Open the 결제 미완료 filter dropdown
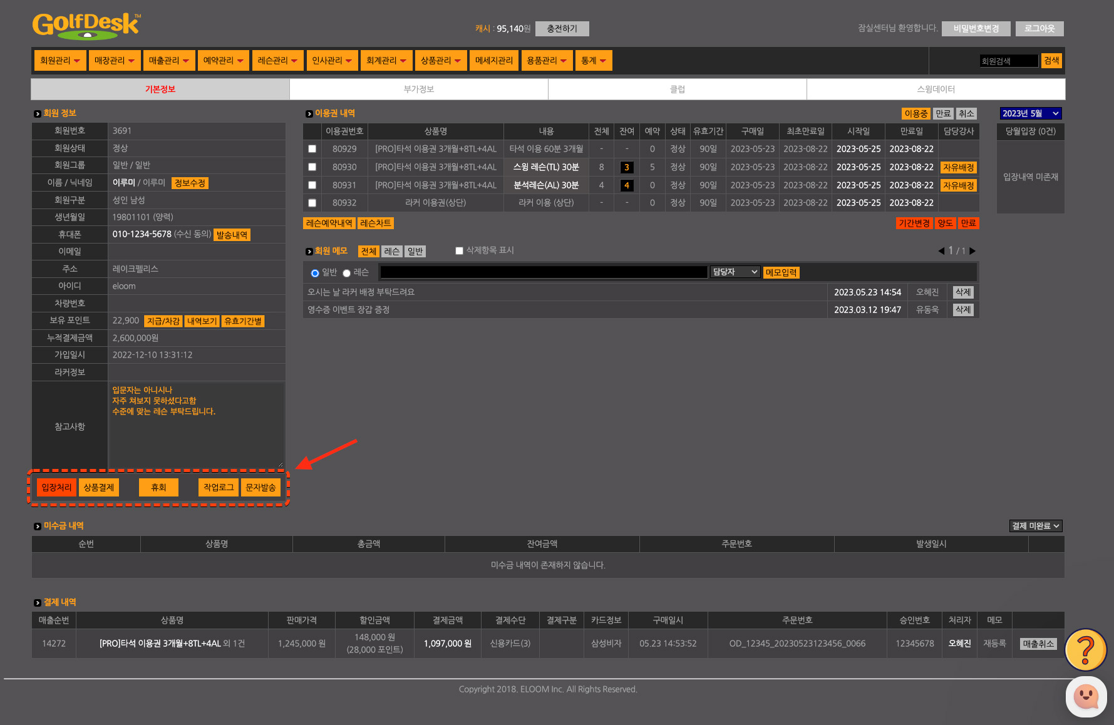The height and width of the screenshot is (725, 1114). (1035, 526)
